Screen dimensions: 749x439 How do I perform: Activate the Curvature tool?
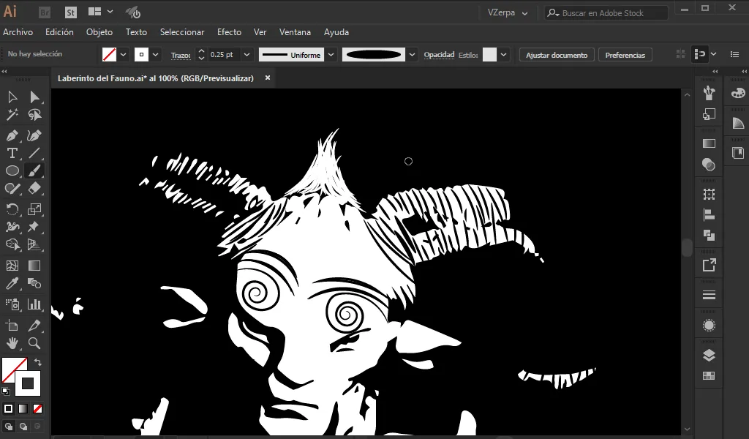34,135
